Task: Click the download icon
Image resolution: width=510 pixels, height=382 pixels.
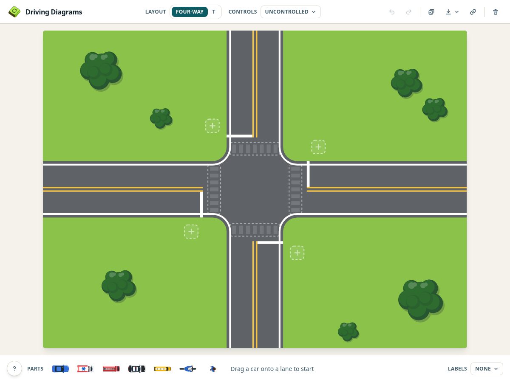Action: [x=448, y=12]
